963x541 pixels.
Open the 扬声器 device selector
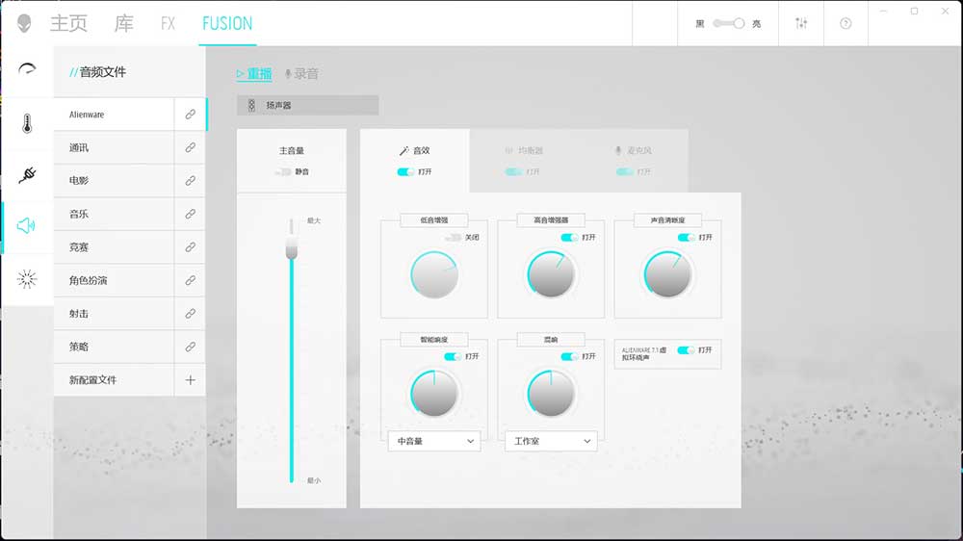pyautogui.click(x=308, y=105)
